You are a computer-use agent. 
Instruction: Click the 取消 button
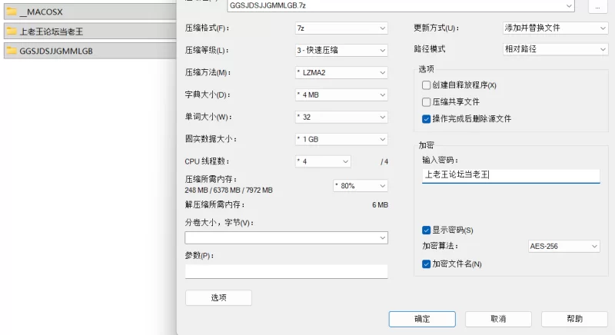498,319
